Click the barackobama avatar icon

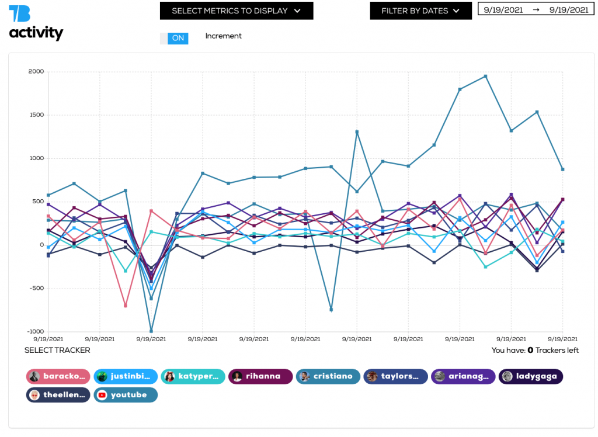click(34, 376)
